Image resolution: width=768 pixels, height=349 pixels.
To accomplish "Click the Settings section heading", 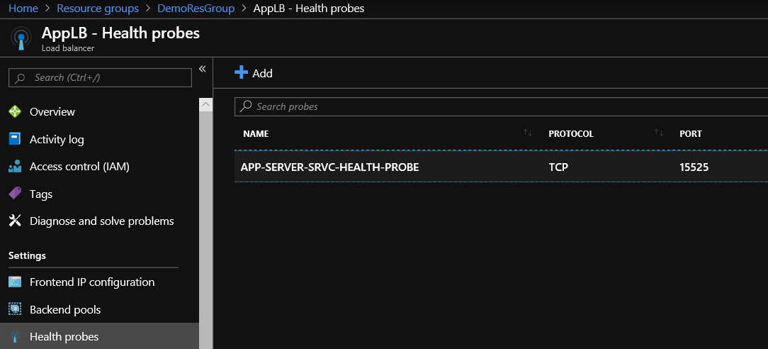I will pyautogui.click(x=27, y=255).
